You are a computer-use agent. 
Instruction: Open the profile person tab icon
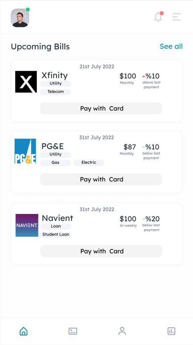pos(122,331)
